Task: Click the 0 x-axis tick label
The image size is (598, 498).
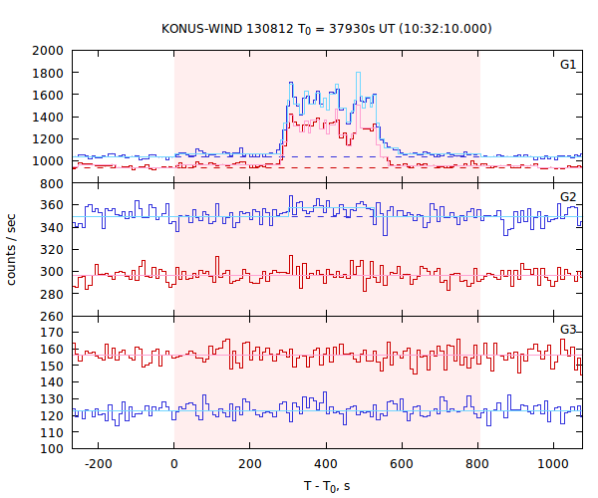Action: [173, 464]
